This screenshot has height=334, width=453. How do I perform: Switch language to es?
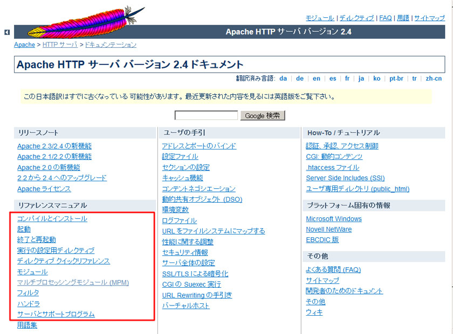coord(333,79)
